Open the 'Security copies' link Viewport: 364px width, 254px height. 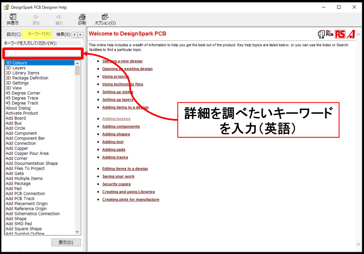pyautogui.click(x=116, y=184)
